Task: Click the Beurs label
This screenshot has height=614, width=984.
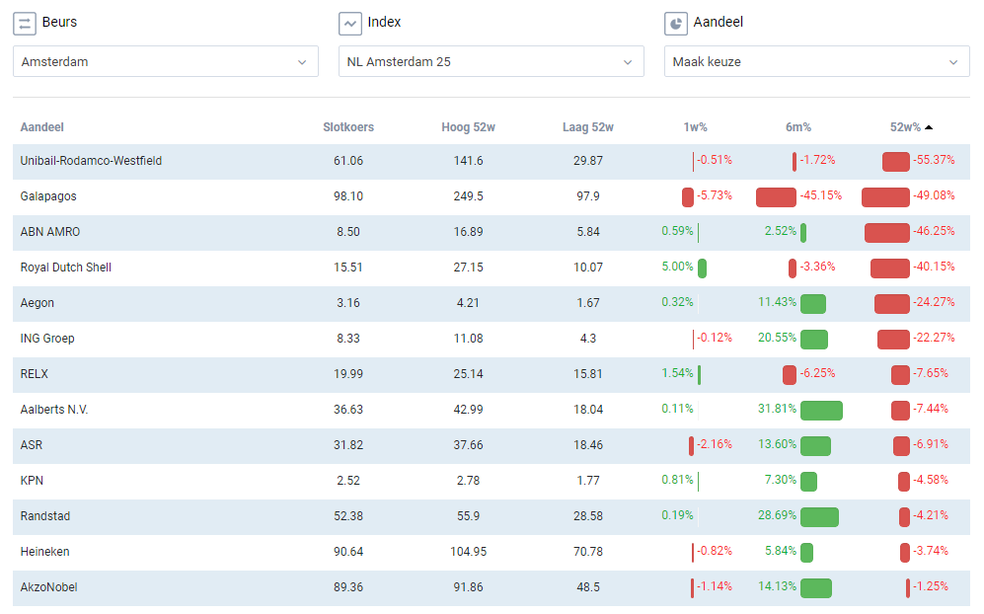Action: coord(59,22)
